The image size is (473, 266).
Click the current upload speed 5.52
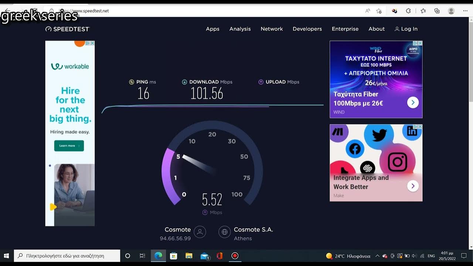[212, 199]
